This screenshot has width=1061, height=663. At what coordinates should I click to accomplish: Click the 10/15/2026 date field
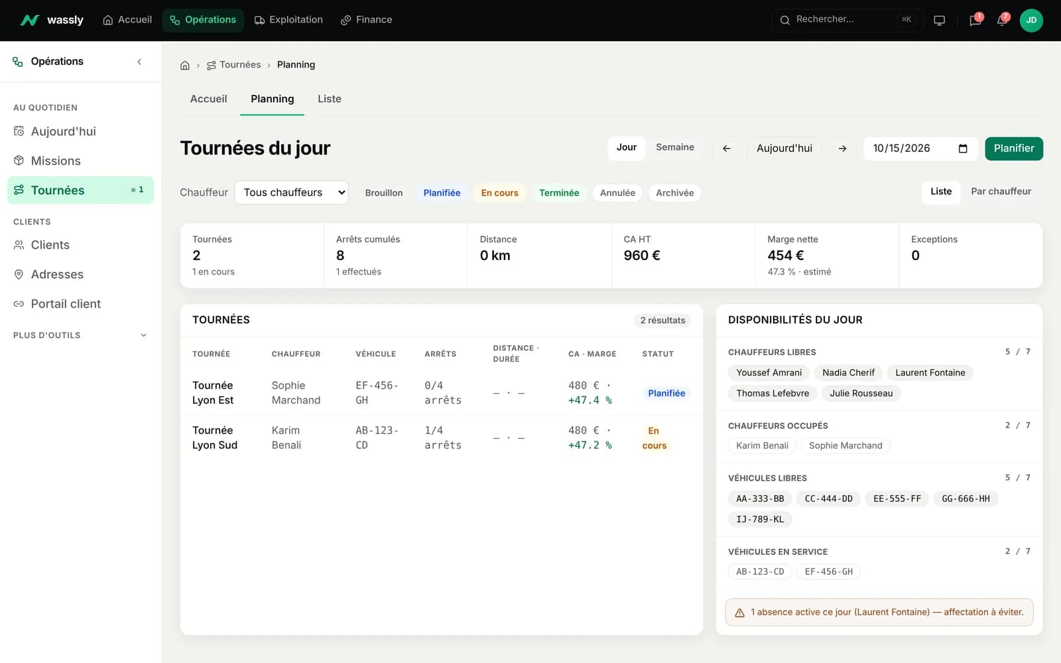coord(920,149)
